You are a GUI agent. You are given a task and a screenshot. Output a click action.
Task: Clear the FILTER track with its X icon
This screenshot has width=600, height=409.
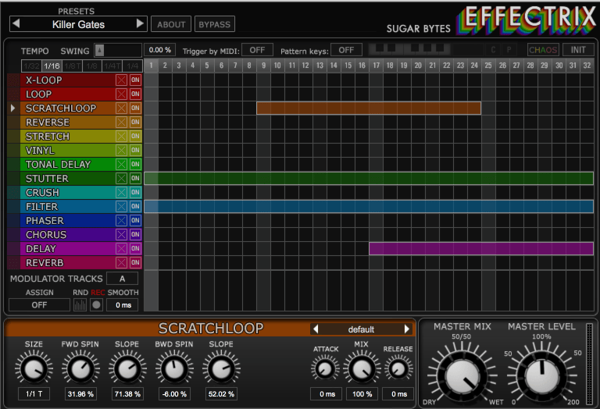pyautogui.click(x=121, y=206)
